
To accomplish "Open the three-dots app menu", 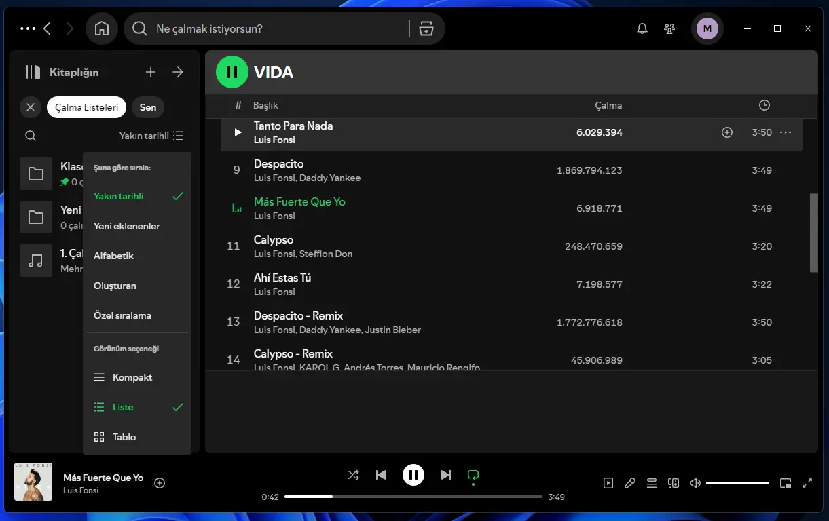I will (28, 28).
